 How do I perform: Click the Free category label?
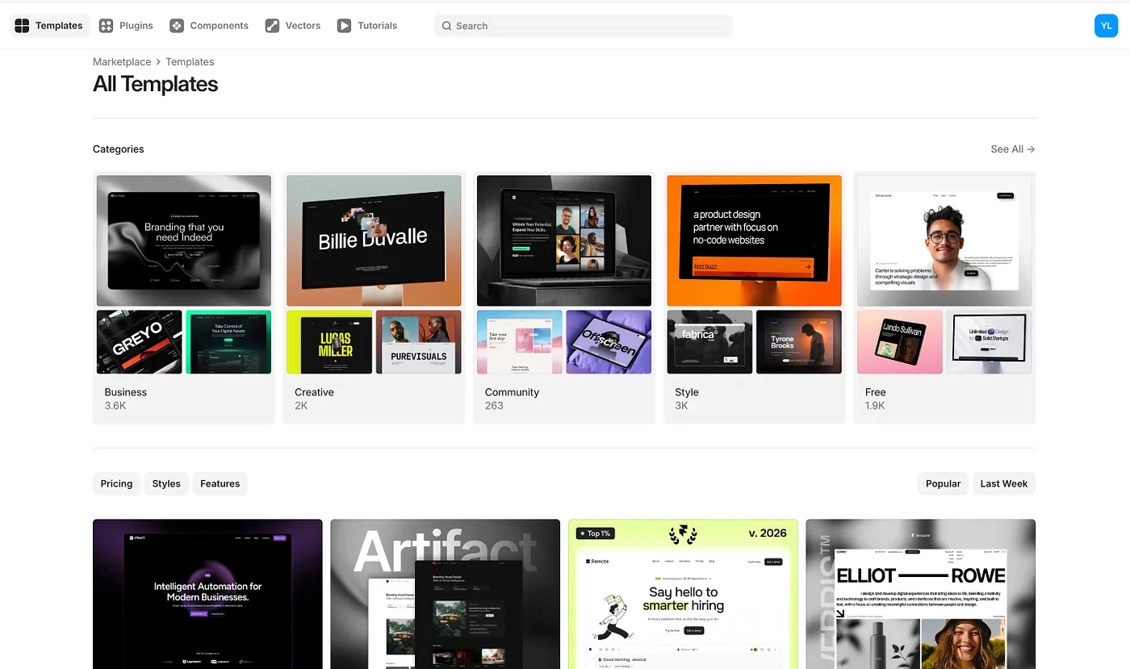point(876,392)
